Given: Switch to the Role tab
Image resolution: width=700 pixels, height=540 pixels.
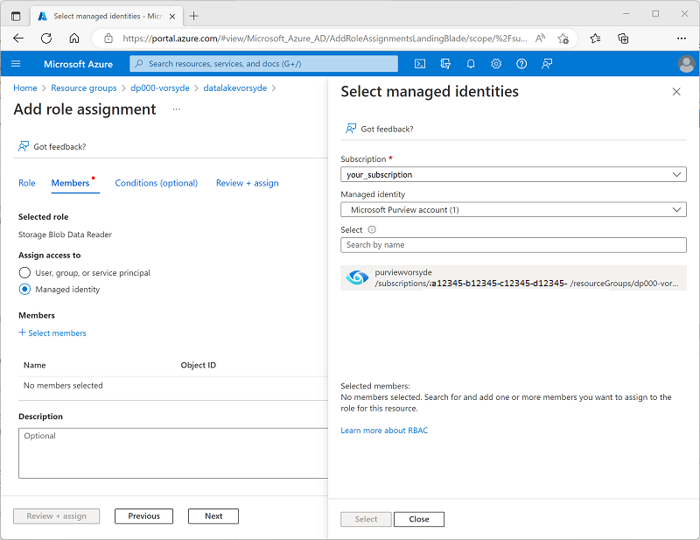Looking at the screenshot, I should (27, 183).
